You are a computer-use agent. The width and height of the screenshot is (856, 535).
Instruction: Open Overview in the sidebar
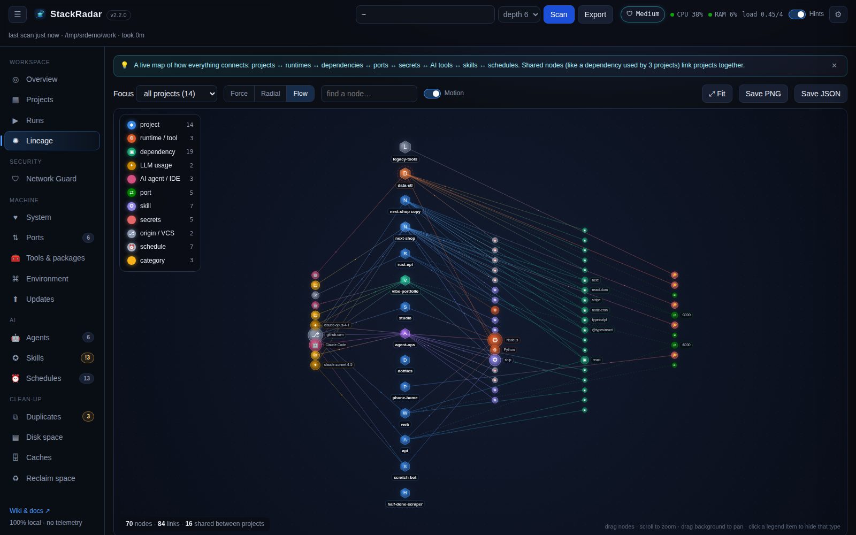tap(52, 79)
